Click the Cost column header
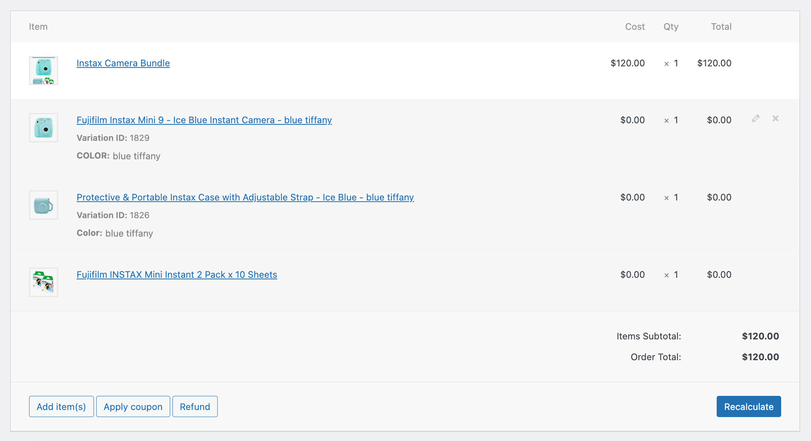The height and width of the screenshot is (441, 811). (x=635, y=27)
